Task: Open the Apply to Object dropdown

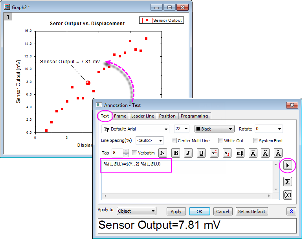Action: point(136,211)
